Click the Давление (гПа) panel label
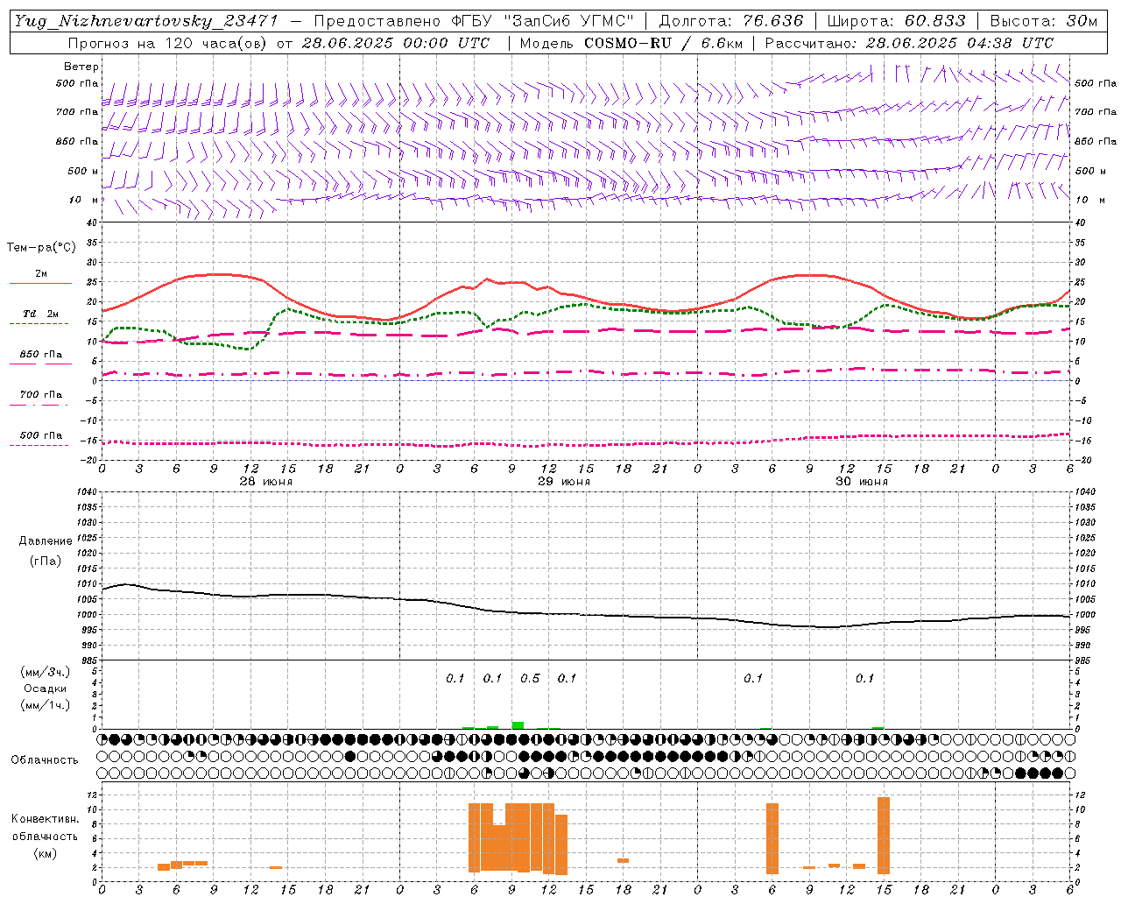 pos(45,551)
